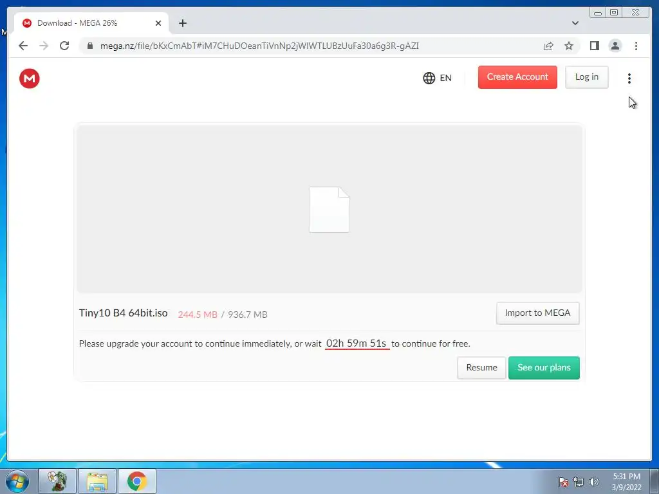Expand the tab search chevron

coord(575,23)
